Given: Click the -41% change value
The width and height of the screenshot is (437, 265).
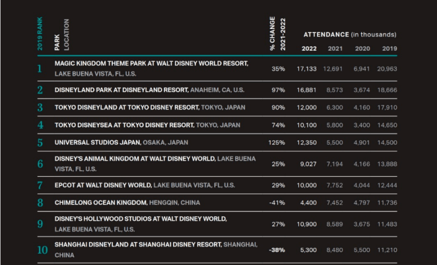Looking at the screenshot, I should point(278,203).
